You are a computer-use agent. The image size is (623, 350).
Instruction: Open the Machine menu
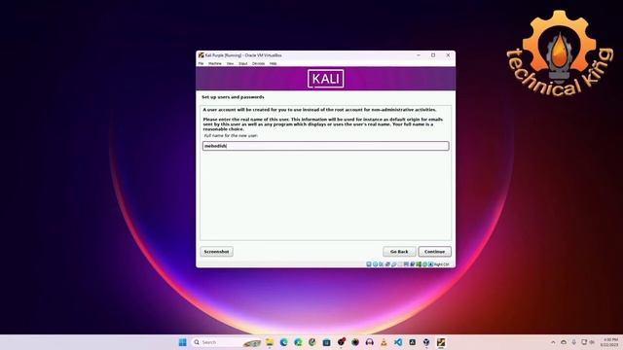215,63
